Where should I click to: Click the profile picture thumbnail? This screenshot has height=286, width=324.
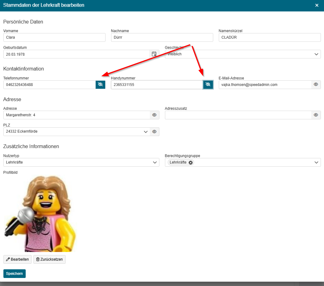40,214
